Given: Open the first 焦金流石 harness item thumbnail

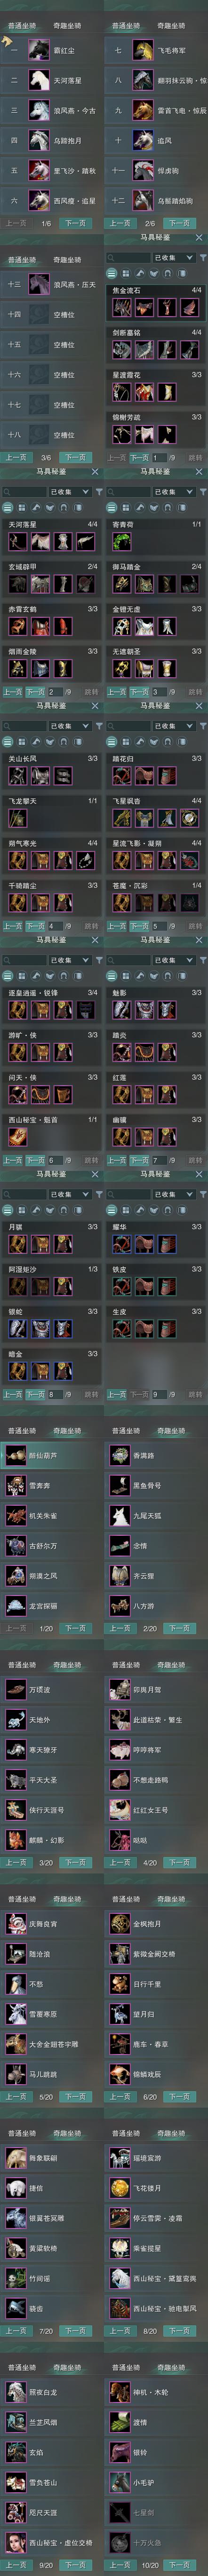Looking at the screenshot, I should pos(121,307).
